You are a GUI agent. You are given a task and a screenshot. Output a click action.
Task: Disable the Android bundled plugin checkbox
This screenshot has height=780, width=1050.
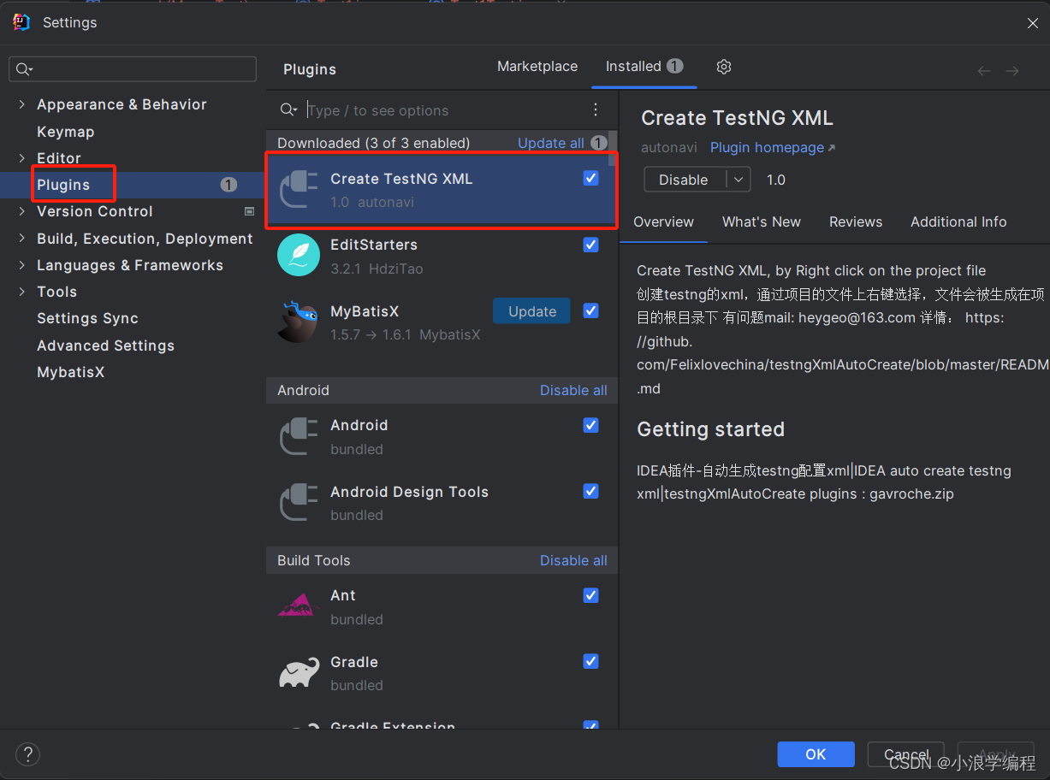tap(590, 425)
